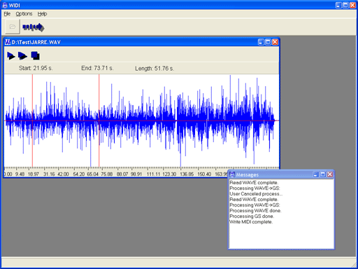The image size is (358, 269).
Task: Stop playback with the square stop button
Action: click(x=35, y=55)
